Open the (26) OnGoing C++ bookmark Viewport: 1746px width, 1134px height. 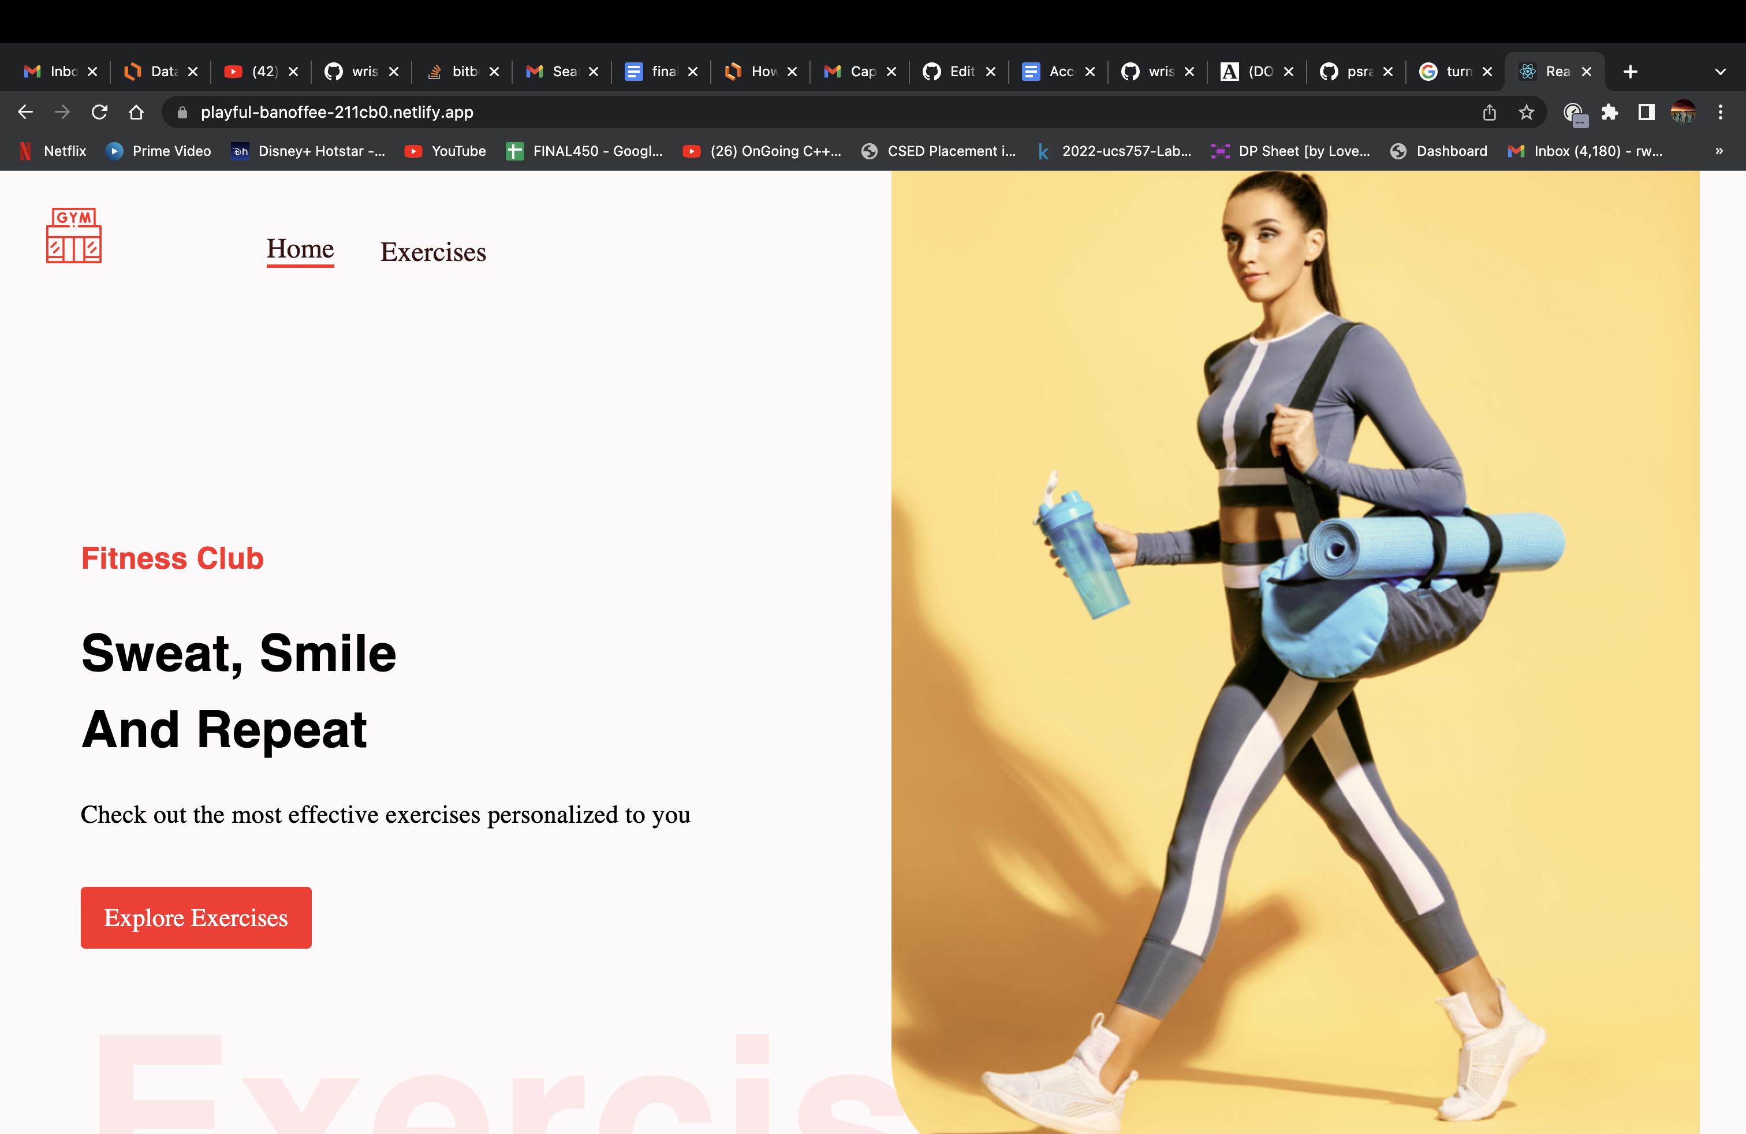click(x=762, y=151)
